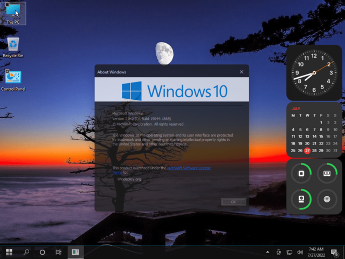Click the CPU usage gauge widget
The image size is (345, 259).
(x=301, y=173)
